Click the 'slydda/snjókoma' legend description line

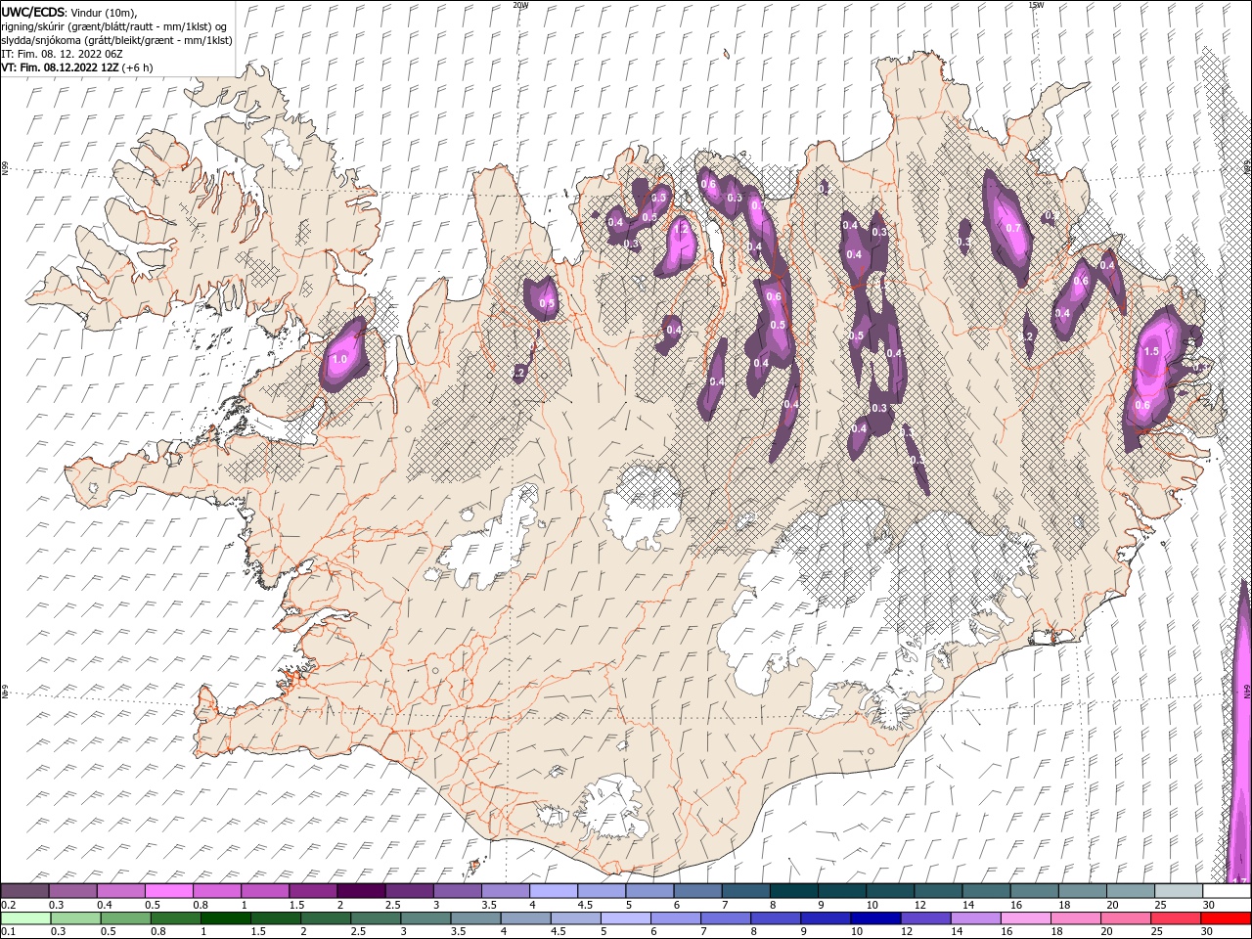116,40
